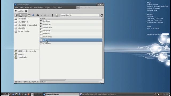Toggle panel 2 checkbox in menu bar
The image size is (171, 96).
coord(81,7)
